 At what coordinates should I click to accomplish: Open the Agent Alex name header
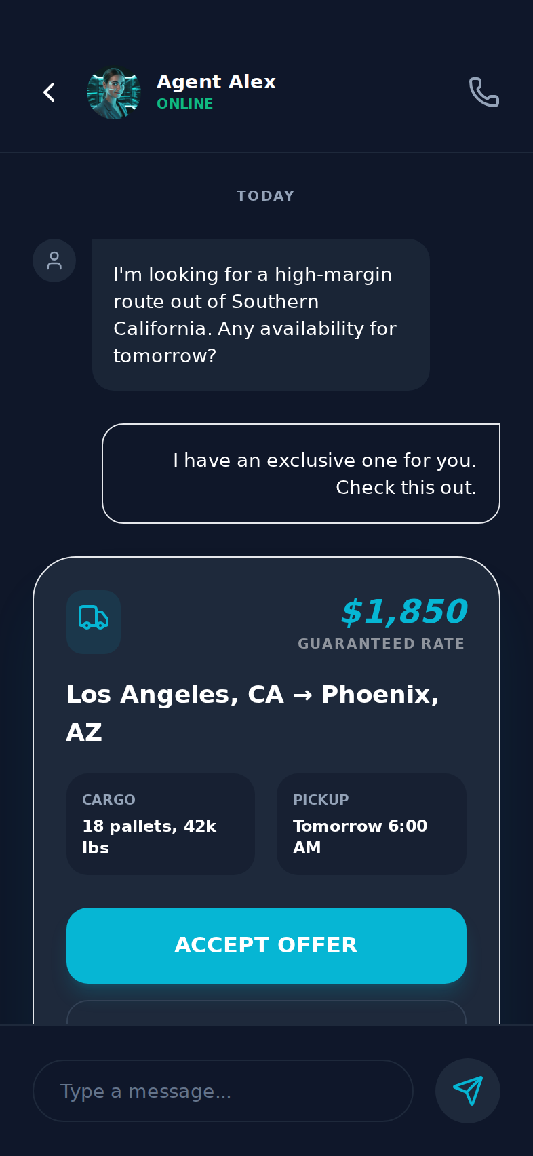click(x=216, y=82)
